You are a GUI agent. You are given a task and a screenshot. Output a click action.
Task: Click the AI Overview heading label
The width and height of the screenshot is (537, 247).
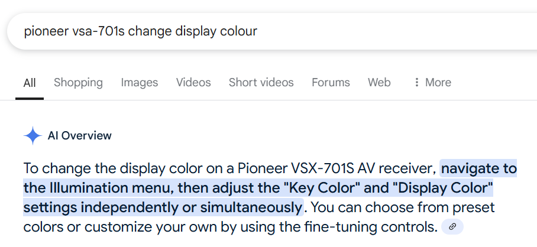[x=79, y=136]
